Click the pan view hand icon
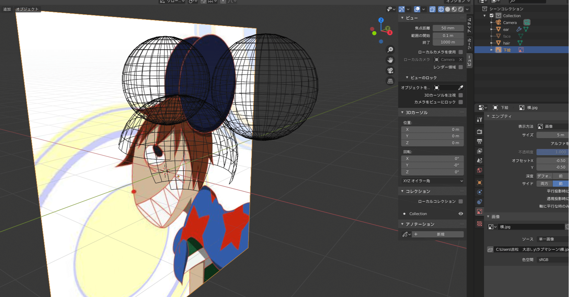This screenshot has width=569, height=297. click(390, 60)
